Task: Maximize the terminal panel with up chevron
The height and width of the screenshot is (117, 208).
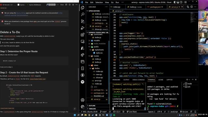Action: tap(193, 80)
